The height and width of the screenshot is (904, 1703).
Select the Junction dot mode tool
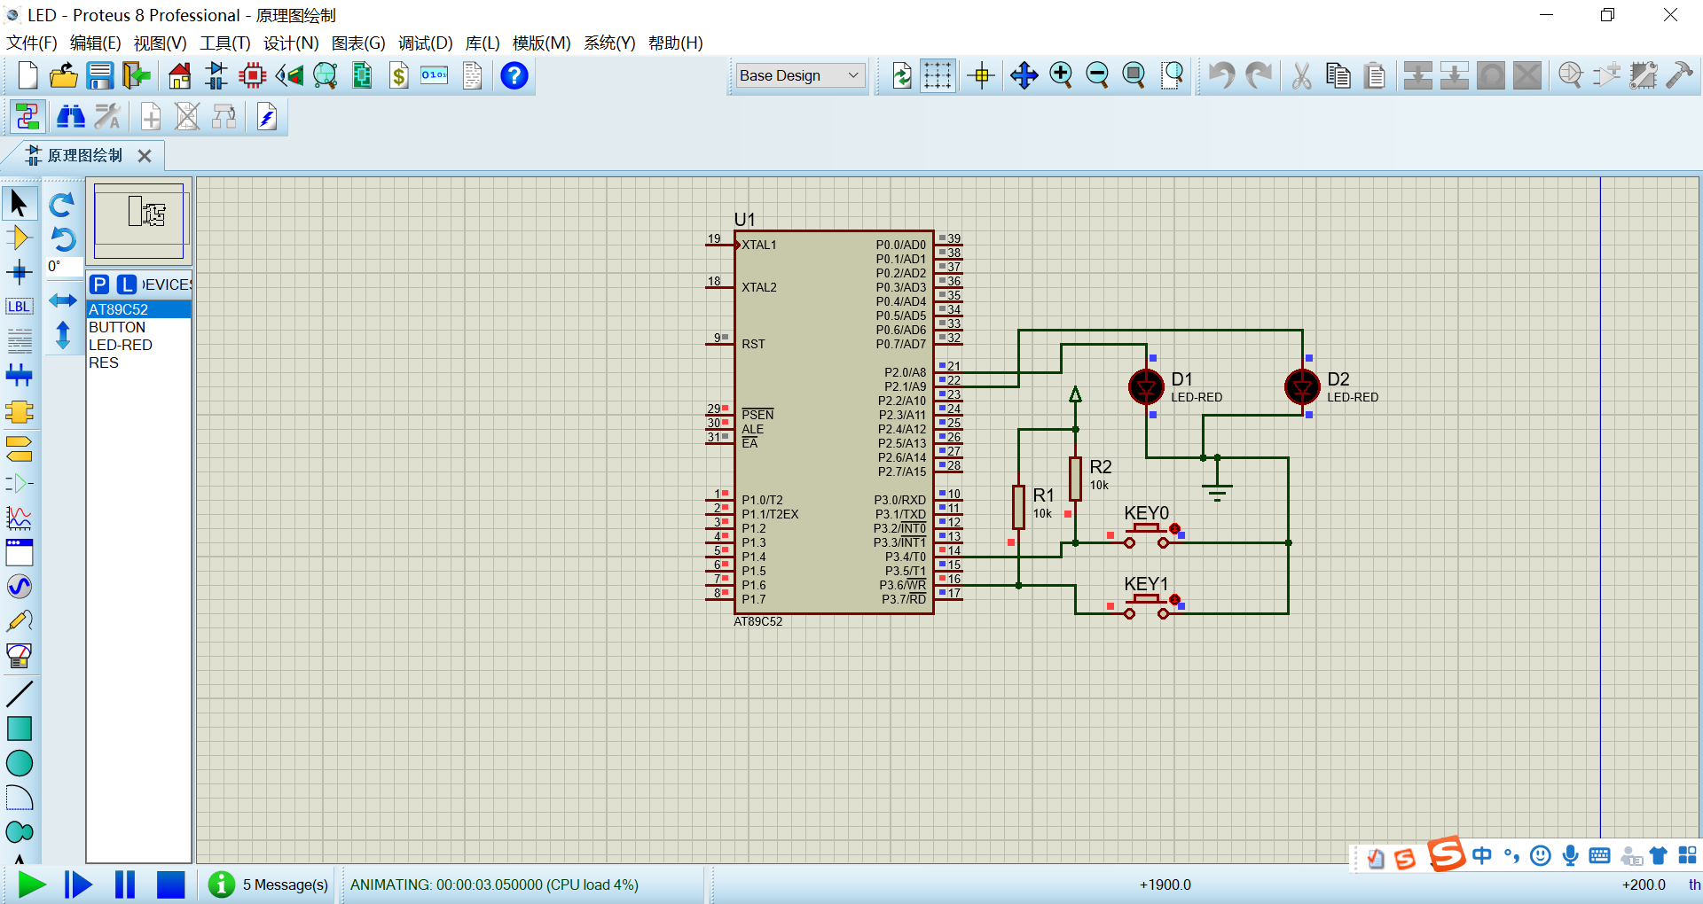pos(20,272)
